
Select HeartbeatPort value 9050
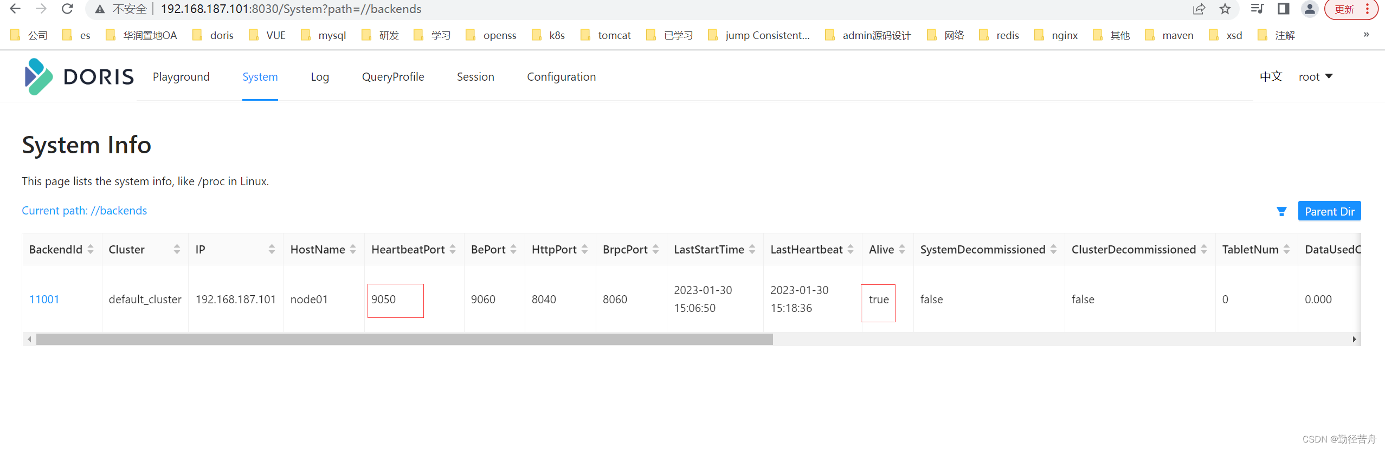point(383,300)
